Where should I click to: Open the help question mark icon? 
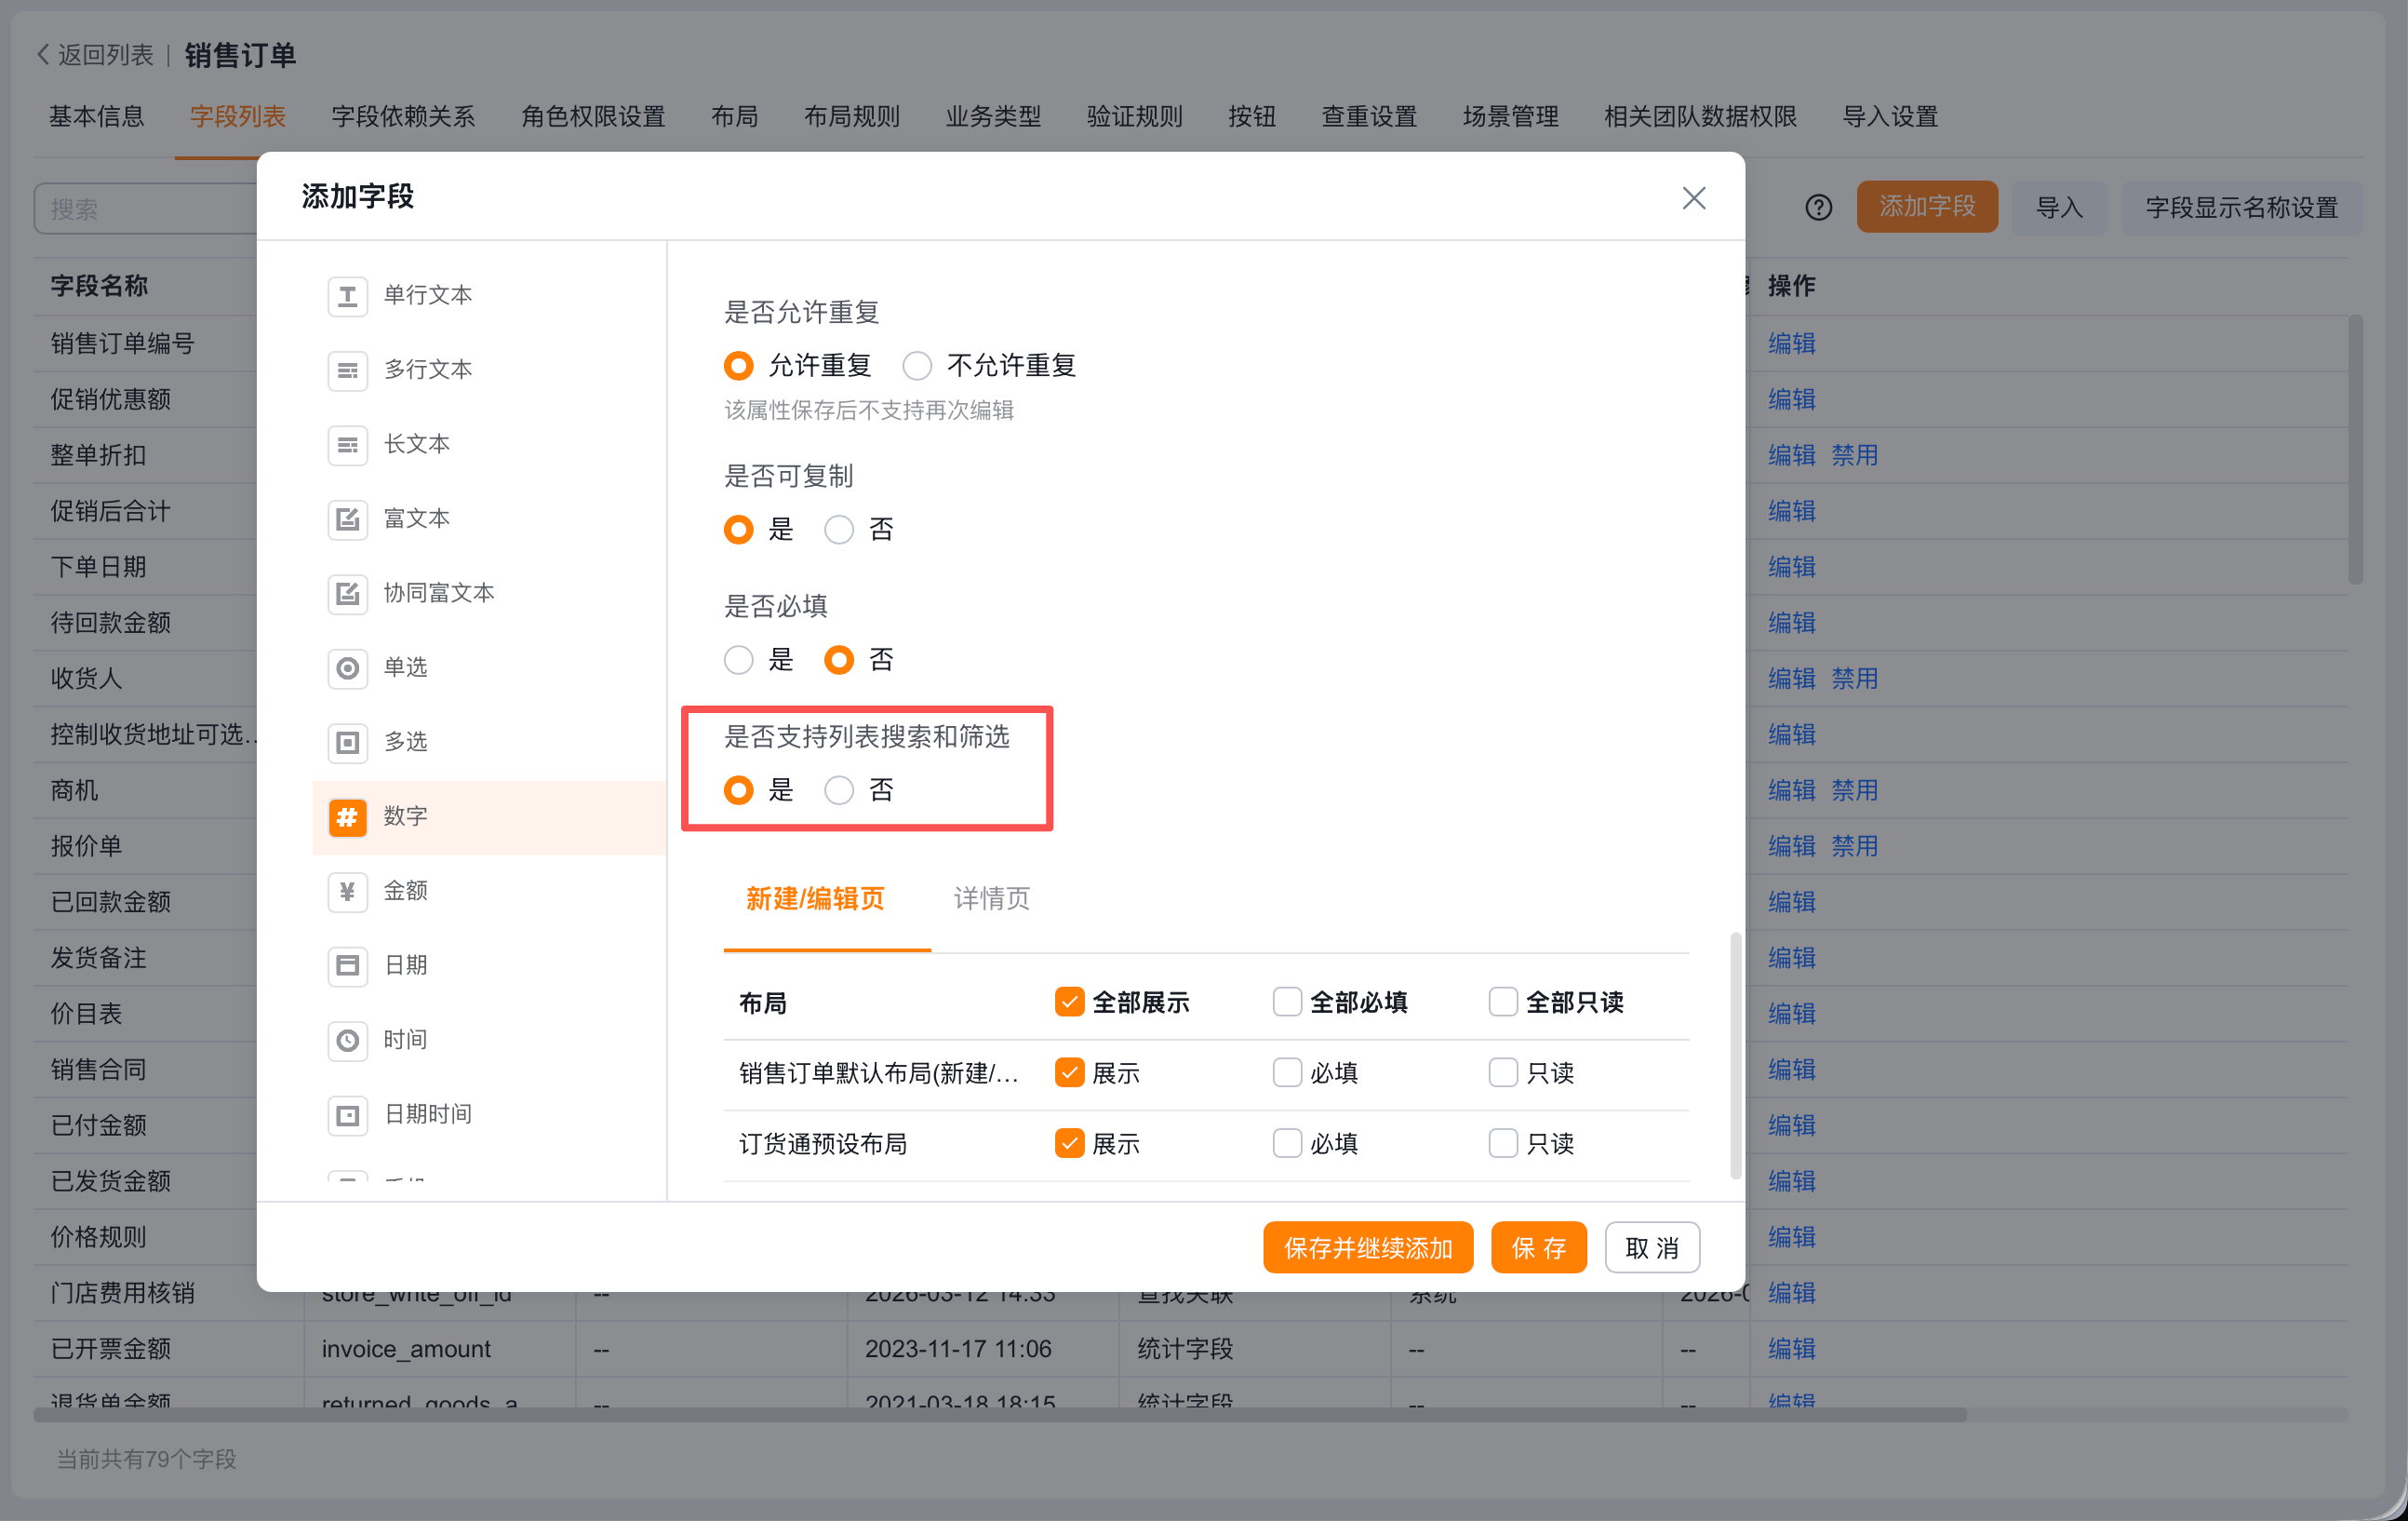[x=1818, y=209]
